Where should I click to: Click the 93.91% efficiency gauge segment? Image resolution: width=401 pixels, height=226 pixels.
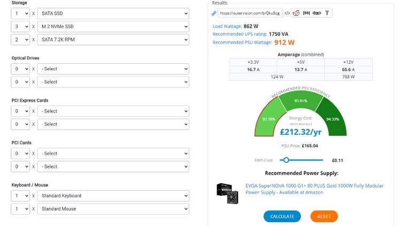[300, 101]
